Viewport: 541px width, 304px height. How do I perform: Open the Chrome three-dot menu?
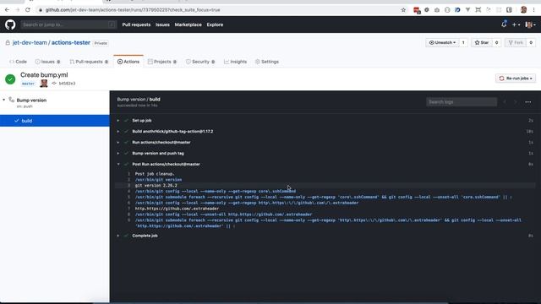coord(534,9)
